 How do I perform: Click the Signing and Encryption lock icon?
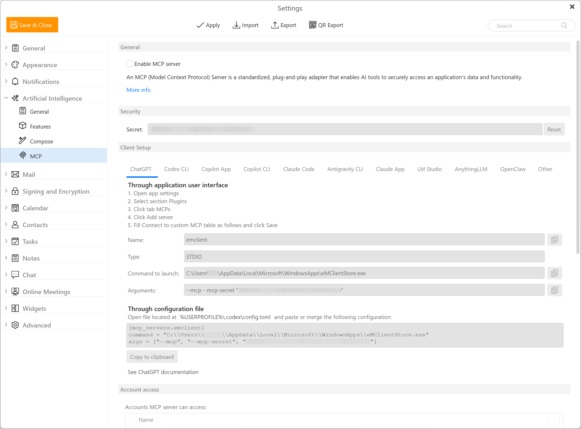15,191
